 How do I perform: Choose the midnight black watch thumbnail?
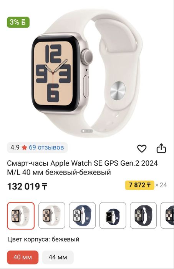[143, 216]
